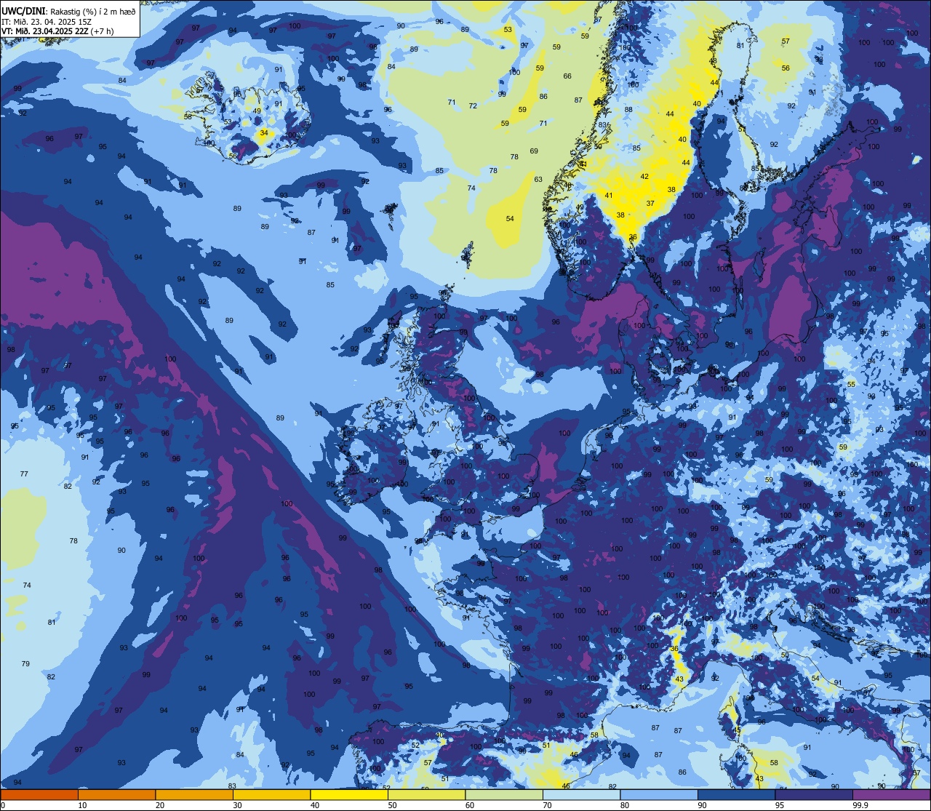Click the 'VT: Mið. 23.04.2025 22Z (+7 h)' line
Viewport: 931px width, 811px height.
tap(57, 31)
